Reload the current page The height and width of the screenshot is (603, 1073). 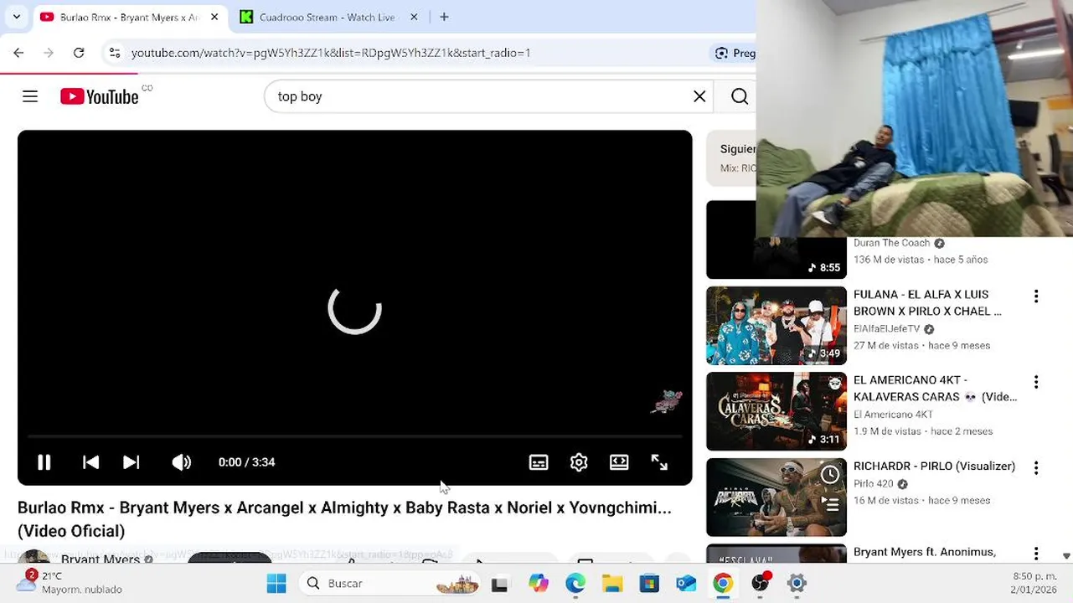[x=79, y=53]
